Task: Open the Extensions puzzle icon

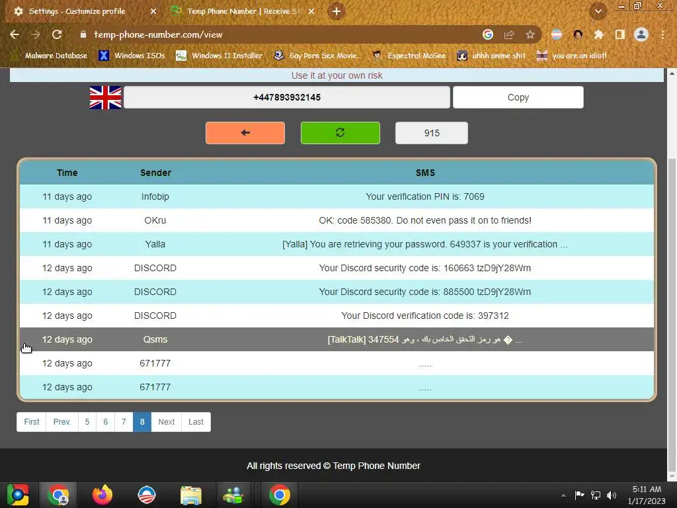Action: 599,34
